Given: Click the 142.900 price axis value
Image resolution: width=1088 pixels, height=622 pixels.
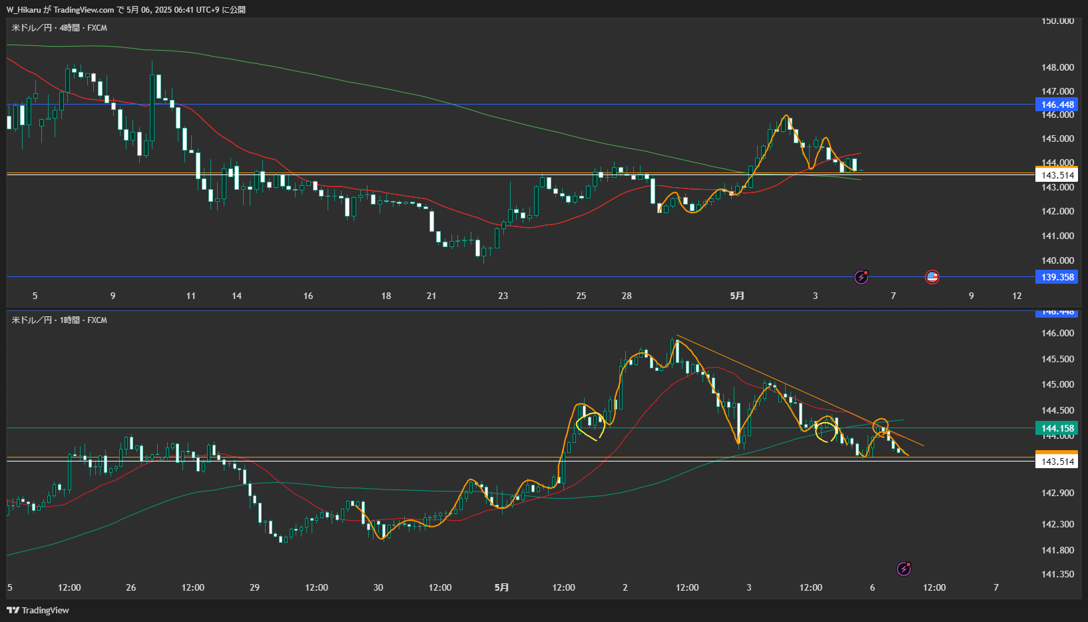Looking at the screenshot, I should click(x=1057, y=493).
